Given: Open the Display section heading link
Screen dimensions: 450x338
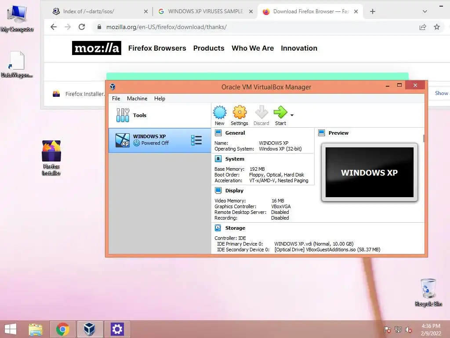Looking at the screenshot, I should [234, 190].
